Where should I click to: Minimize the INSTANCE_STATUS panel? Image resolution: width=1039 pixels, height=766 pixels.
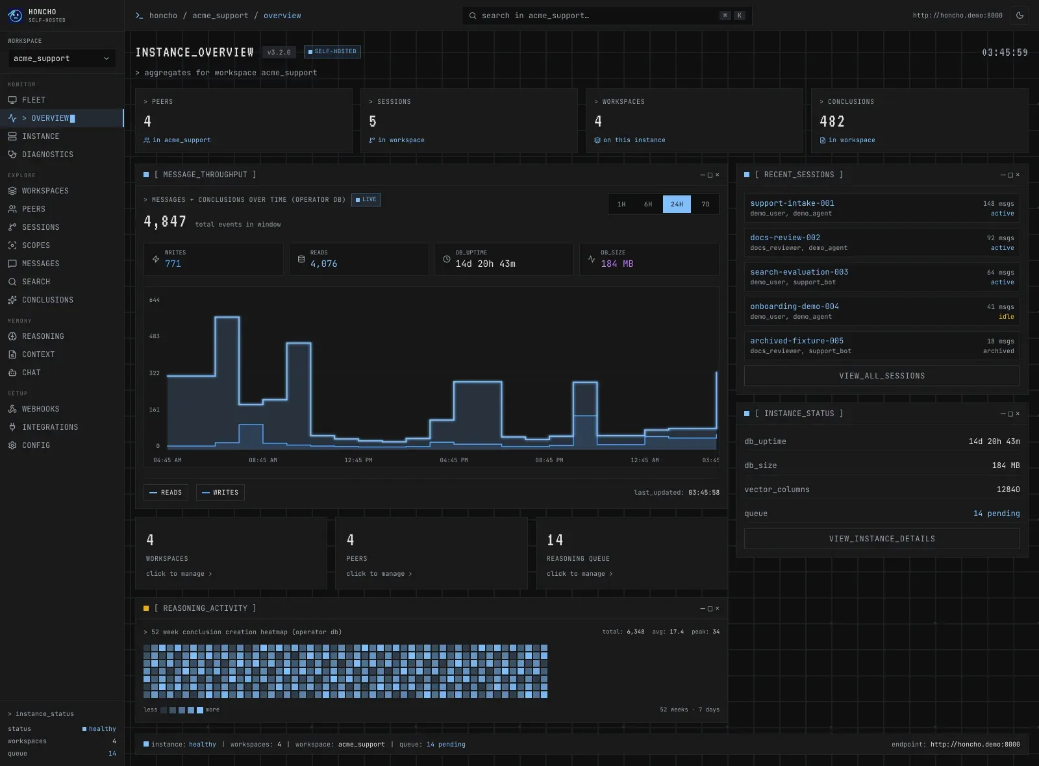click(1003, 414)
